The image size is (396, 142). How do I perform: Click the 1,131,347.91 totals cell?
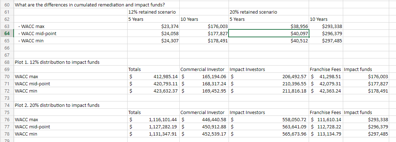pyautogui.click(x=153, y=134)
